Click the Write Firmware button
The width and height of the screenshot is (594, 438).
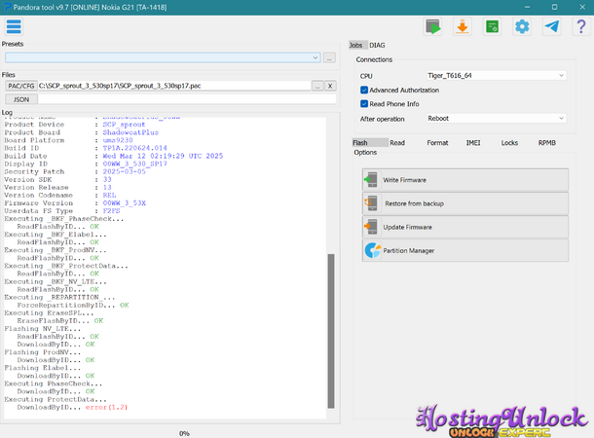point(464,180)
